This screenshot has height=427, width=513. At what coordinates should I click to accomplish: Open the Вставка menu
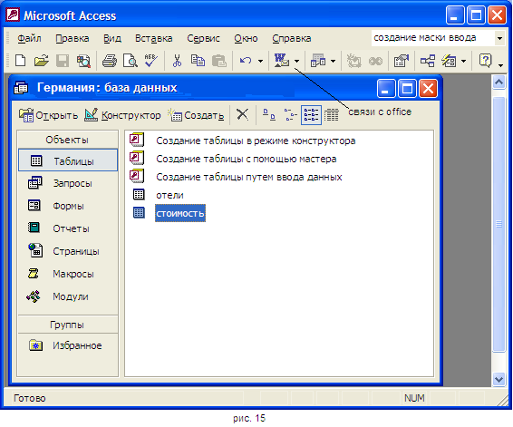[154, 38]
